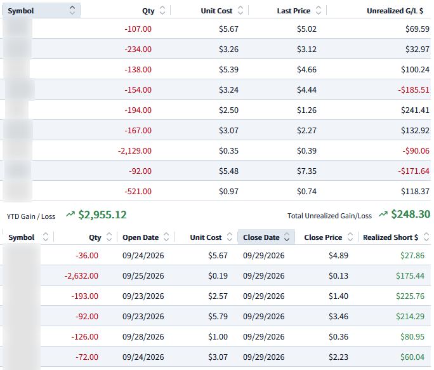Click close price $3.46
Image resolution: width=434 pixels, height=370 pixels.
tap(339, 316)
